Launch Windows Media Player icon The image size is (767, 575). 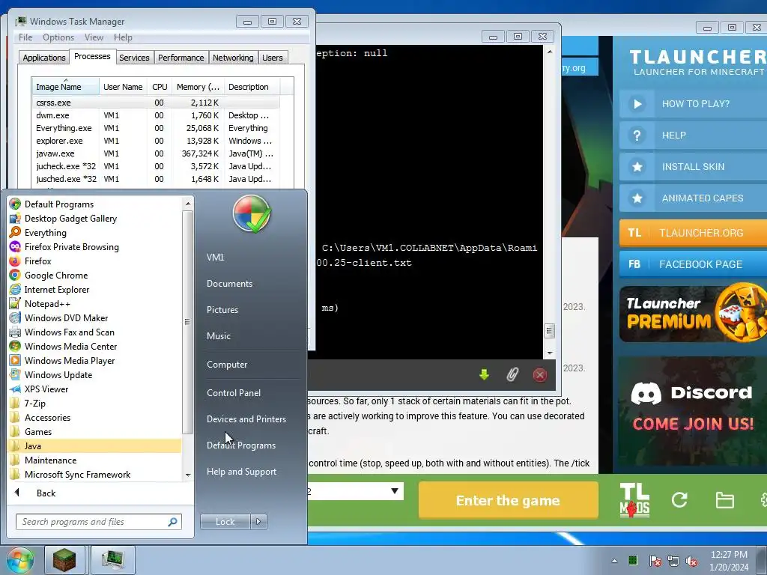tap(15, 360)
